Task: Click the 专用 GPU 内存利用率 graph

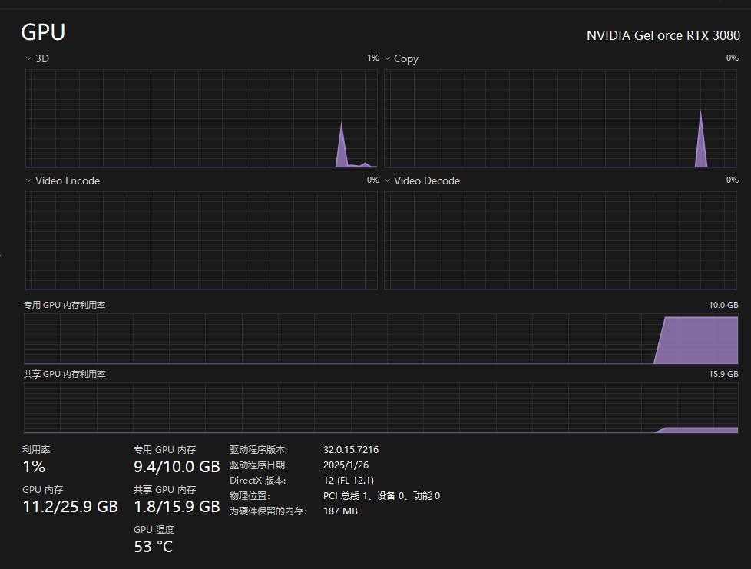Action: (x=381, y=338)
